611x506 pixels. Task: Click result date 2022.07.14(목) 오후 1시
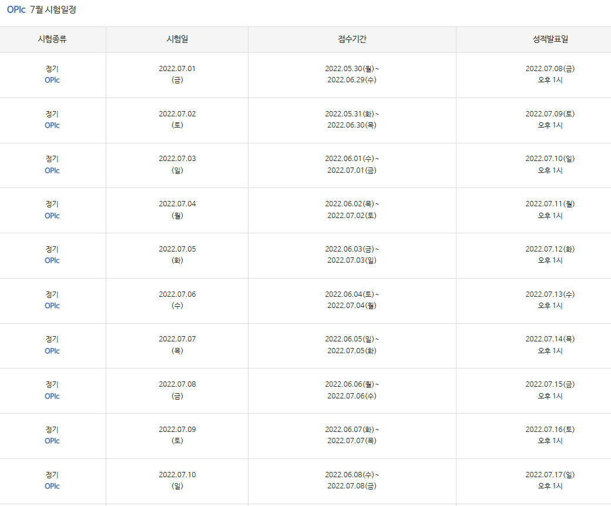[x=550, y=345]
